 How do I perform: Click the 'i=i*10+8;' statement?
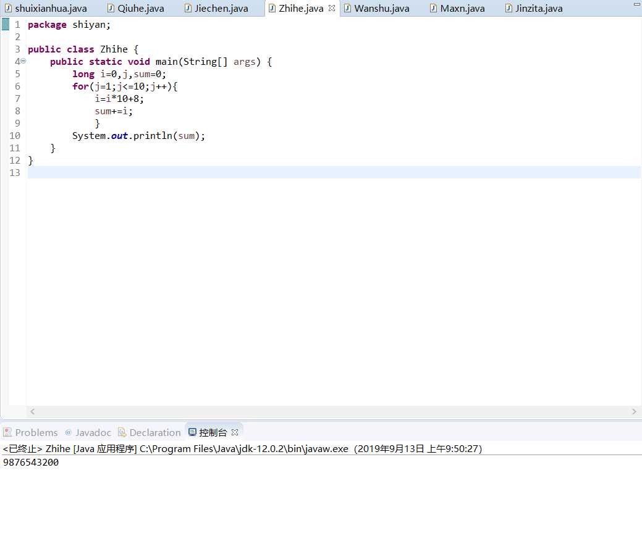click(119, 99)
